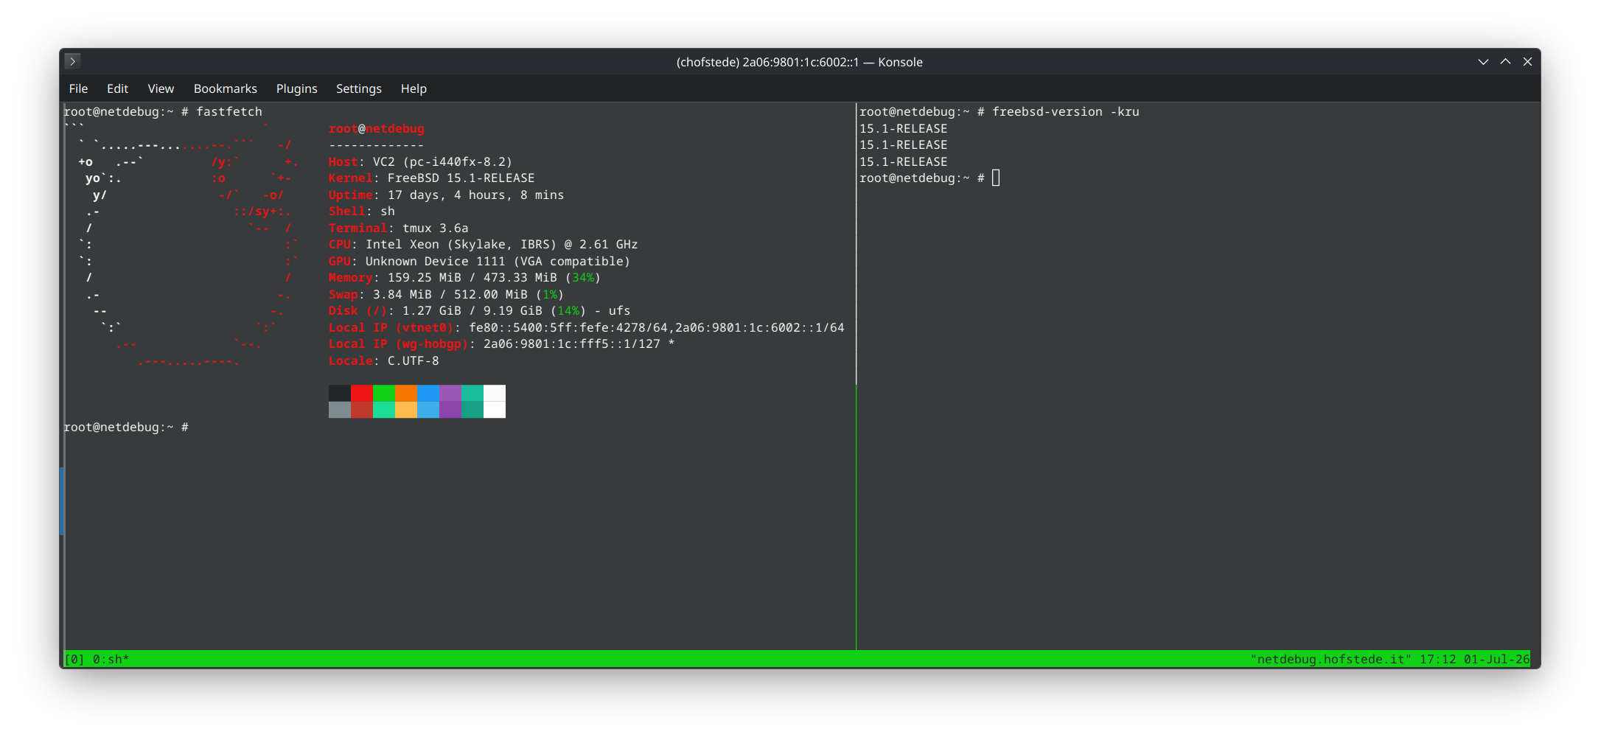Click the 'Local IP (wg-hobgp)' label
The height and width of the screenshot is (740, 1601).
point(399,344)
